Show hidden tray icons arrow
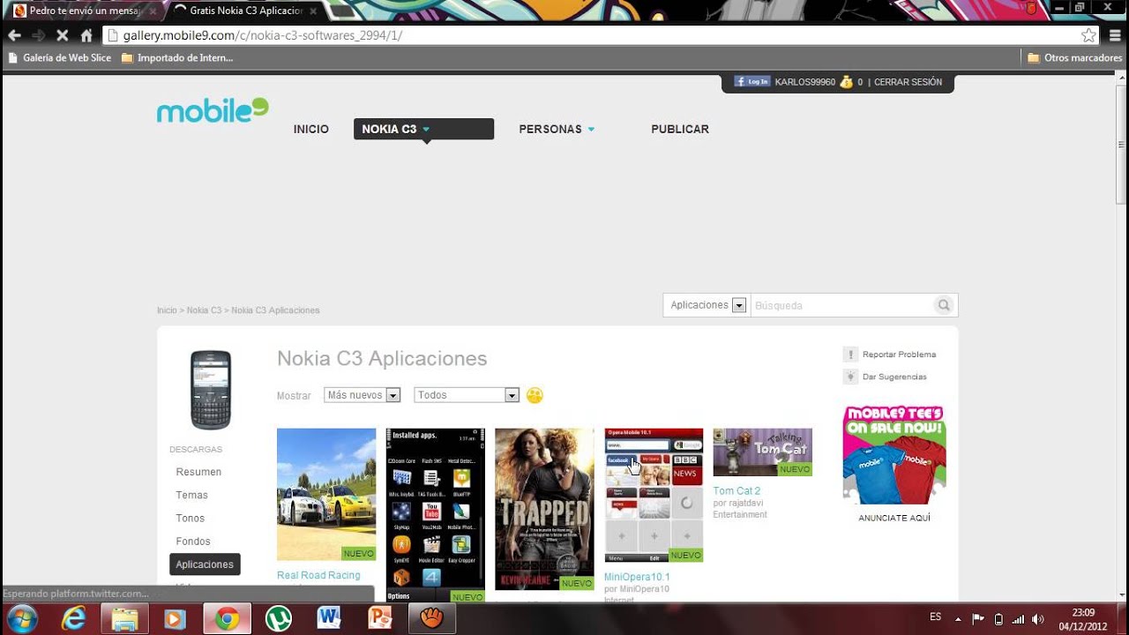Viewport: 1129px width, 635px height. [958, 618]
